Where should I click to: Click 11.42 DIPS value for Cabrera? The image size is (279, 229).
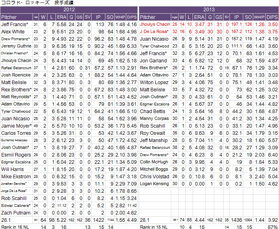click(x=132, y=206)
